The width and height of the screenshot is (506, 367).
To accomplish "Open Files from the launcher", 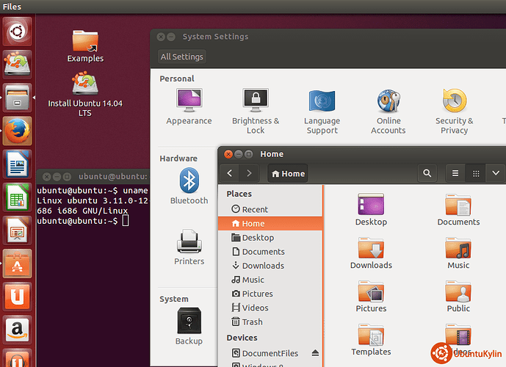I will (x=17, y=98).
